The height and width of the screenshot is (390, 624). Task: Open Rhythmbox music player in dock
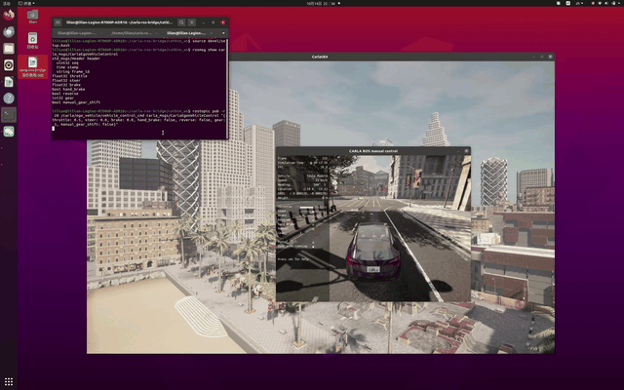[9, 65]
